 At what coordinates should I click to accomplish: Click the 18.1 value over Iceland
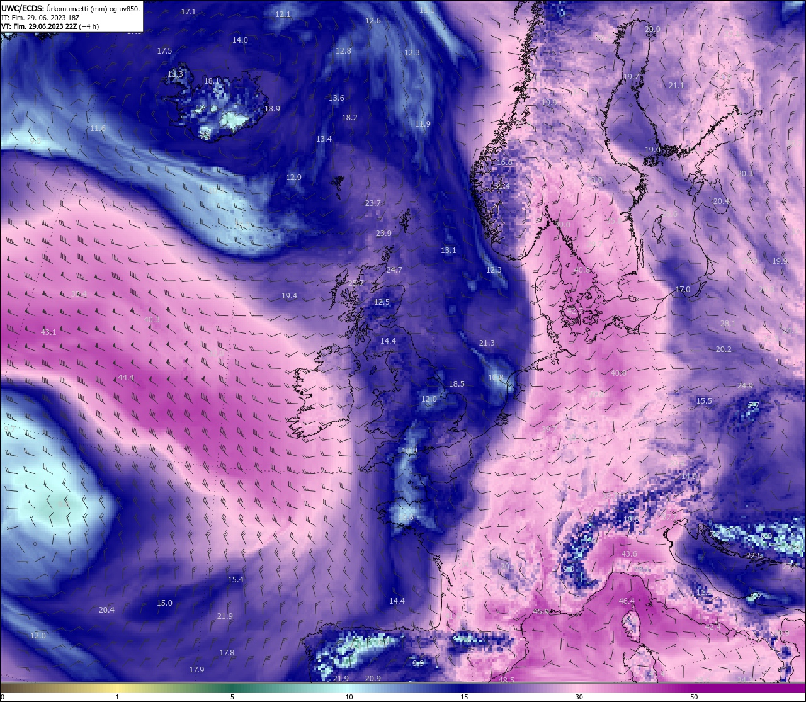pyautogui.click(x=212, y=81)
